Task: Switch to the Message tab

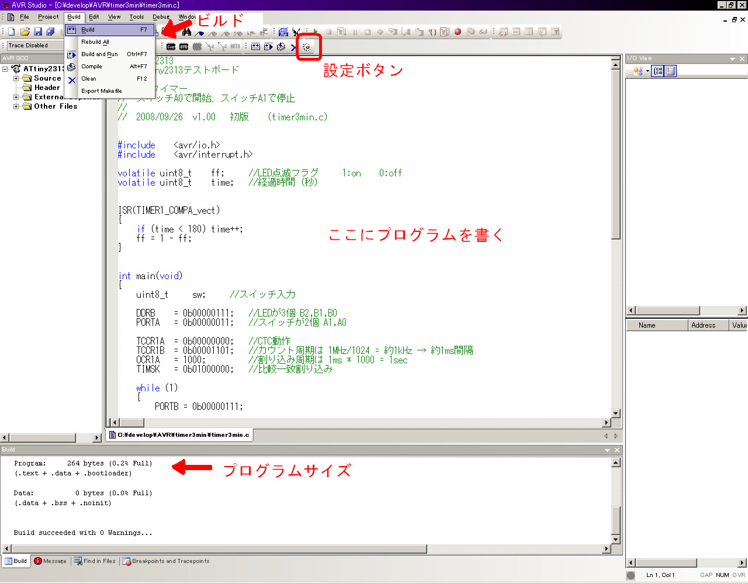Action: tap(50, 561)
